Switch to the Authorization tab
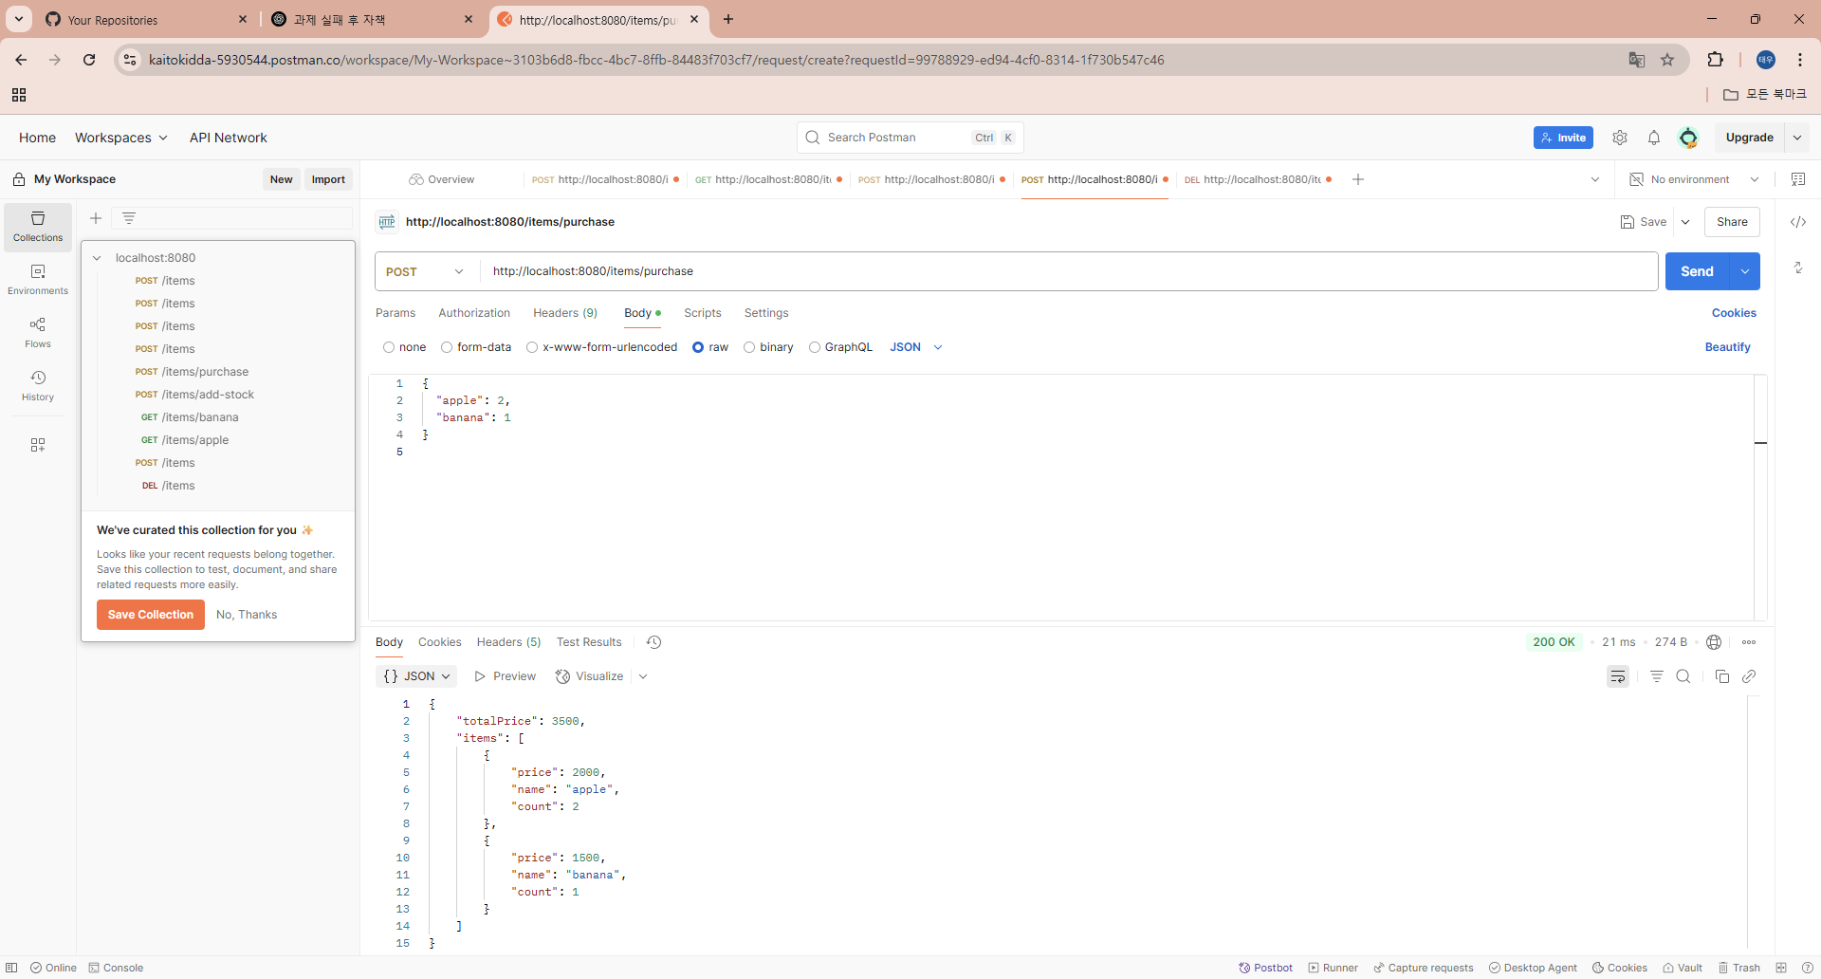1821x979 pixels. 474,313
